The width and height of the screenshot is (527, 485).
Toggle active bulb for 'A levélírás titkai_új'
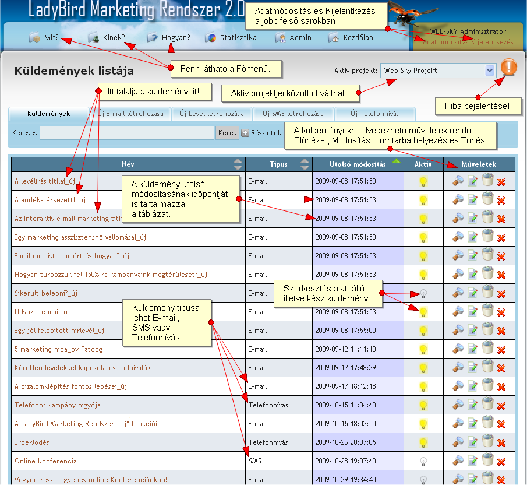(x=423, y=182)
